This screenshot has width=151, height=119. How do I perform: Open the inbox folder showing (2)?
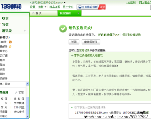[x=5, y=37]
